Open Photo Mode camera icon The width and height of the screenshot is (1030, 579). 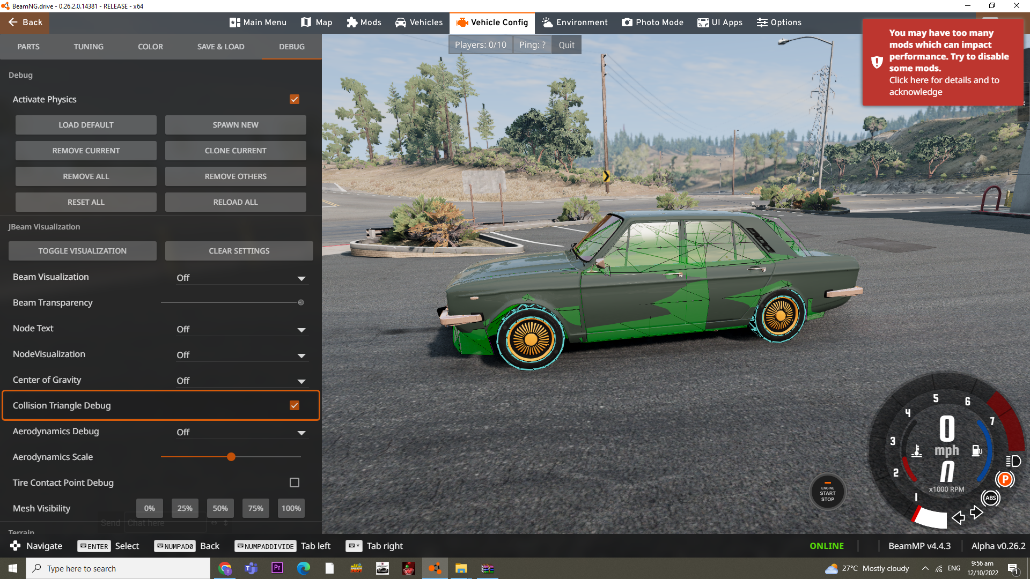coord(652,23)
